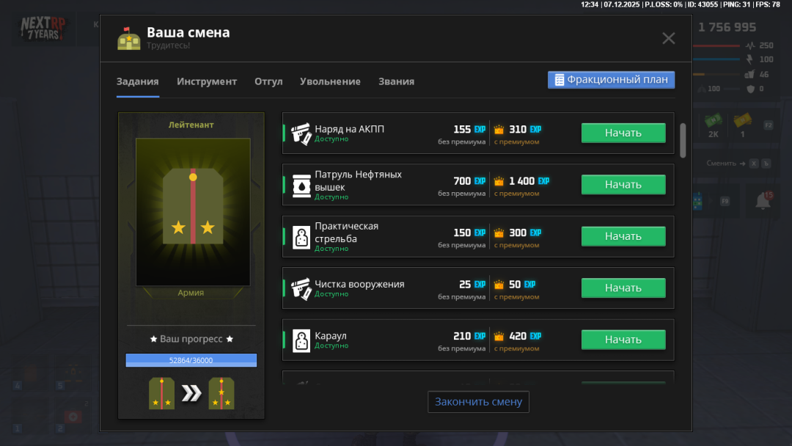End shift with Закончить смену
Viewport: 792px width, 446px height.
point(478,402)
